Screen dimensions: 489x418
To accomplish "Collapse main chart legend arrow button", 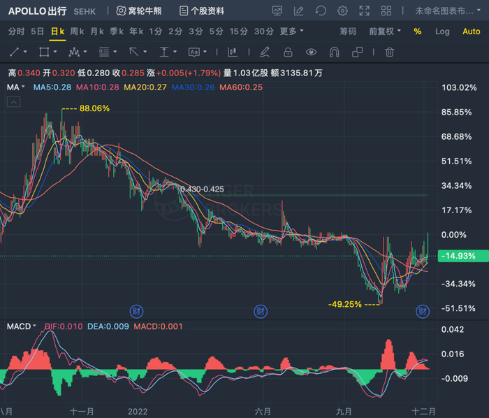I will pos(13,101).
